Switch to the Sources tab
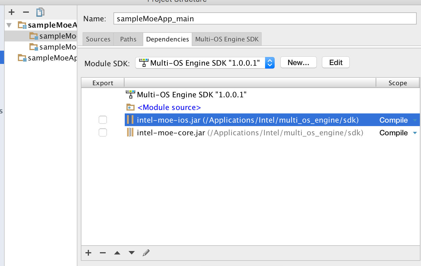This screenshot has height=266, width=421. [98, 39]
